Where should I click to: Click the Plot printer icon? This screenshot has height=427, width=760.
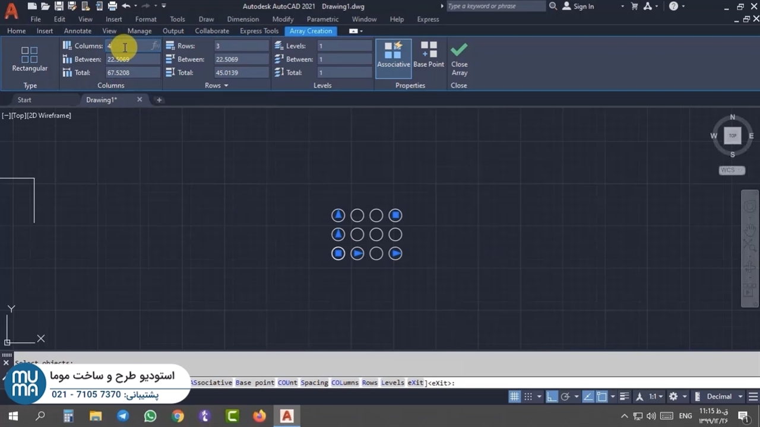point(112,6)
